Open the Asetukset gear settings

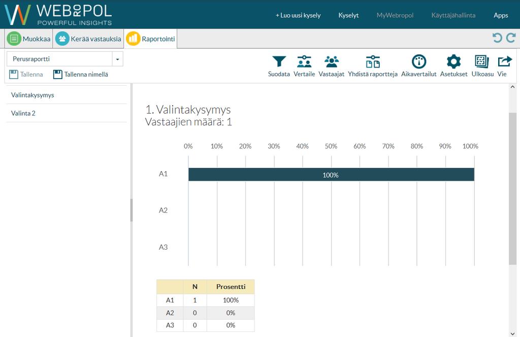click(453, 61)
